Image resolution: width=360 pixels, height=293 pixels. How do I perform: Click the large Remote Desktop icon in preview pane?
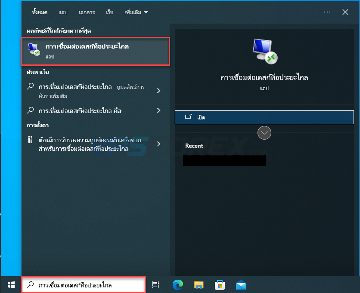click(264, 51)
